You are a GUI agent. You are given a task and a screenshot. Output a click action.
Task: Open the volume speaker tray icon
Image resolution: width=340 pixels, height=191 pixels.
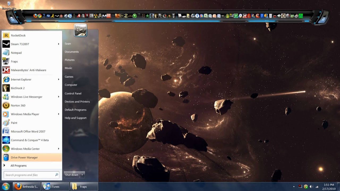coord(311,186)
